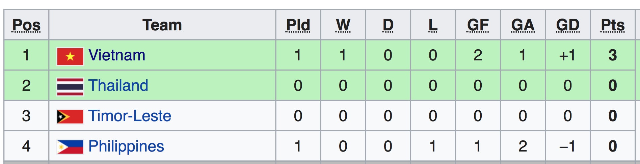Click the Team column header
The height and width of the screenshot is (164, 640).
(162, 25)
